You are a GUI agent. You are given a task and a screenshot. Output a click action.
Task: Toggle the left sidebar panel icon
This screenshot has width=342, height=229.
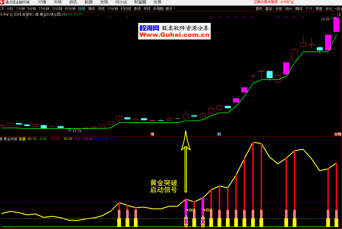[x=2, y=9]
